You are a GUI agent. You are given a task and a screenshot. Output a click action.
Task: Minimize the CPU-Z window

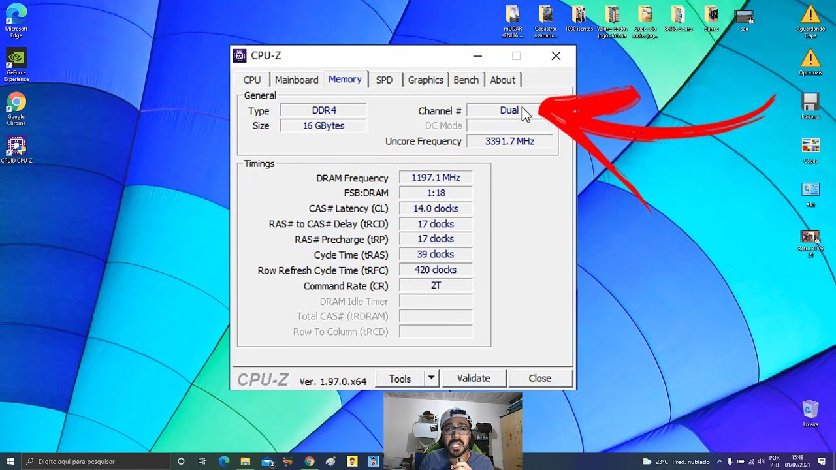[x=477, y=56]
